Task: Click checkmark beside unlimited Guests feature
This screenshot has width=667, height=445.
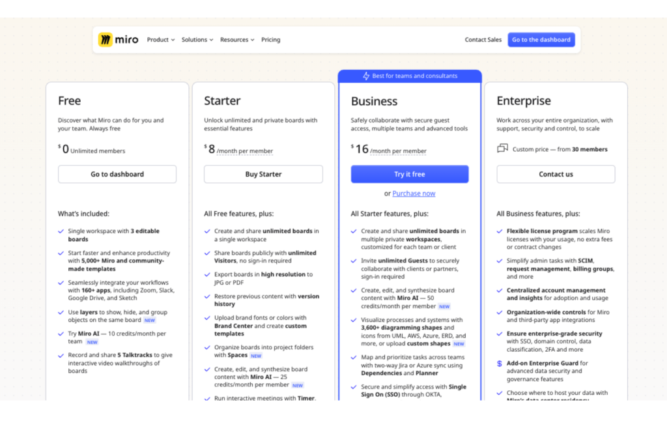Action: [354, 261]
